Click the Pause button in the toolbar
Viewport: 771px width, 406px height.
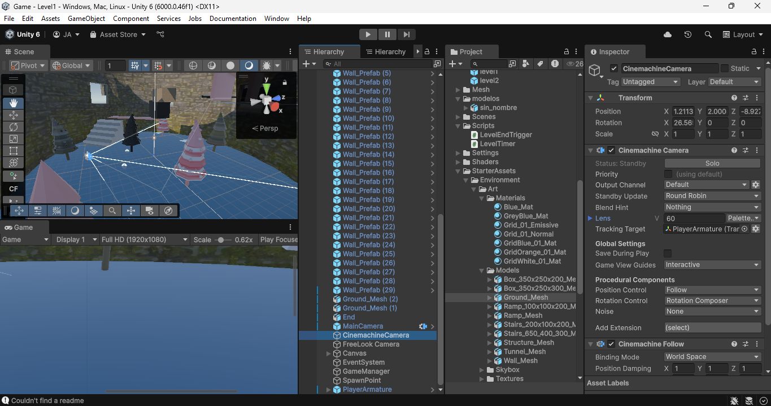tap(387, 34)
